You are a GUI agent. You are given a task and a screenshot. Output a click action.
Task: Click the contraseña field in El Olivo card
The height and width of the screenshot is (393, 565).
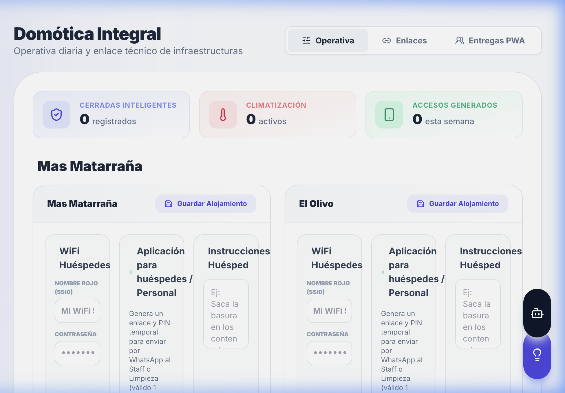[x=329, y=353]
